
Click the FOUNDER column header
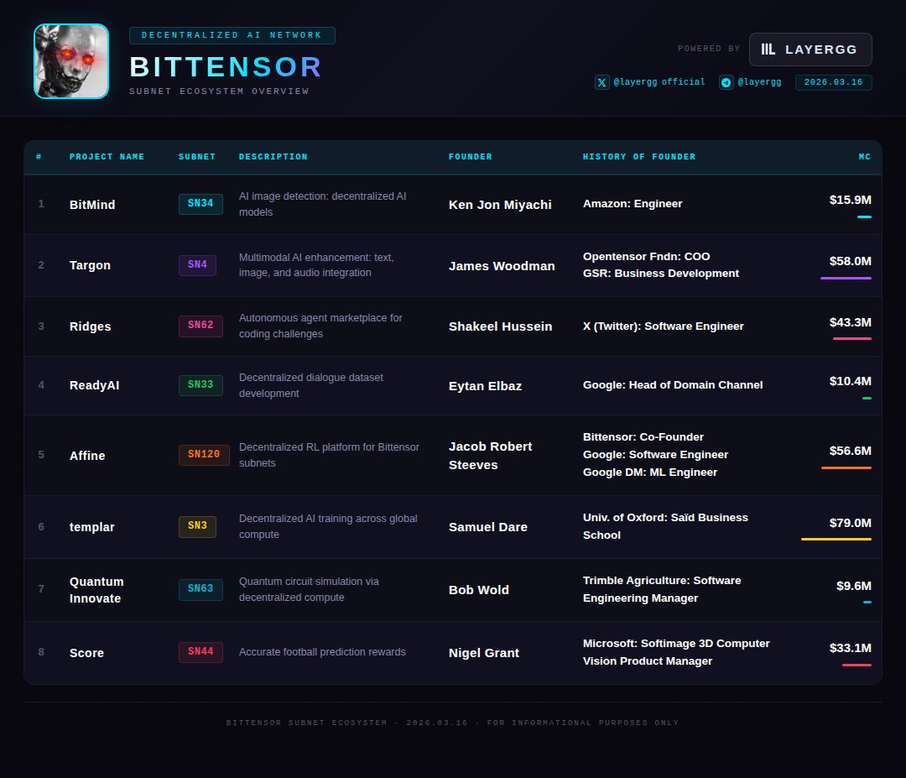[471, 157]
